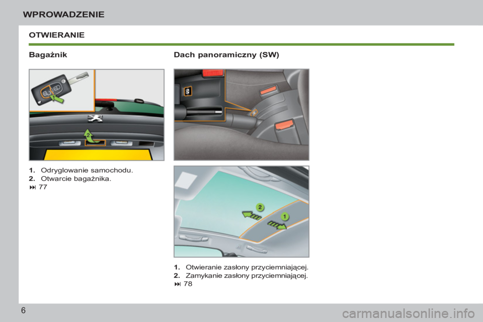Image resolution: width=483 pixels, height=322 pixels.
Task: Follow the page 78 reference
Action: (x=188, y=284)
